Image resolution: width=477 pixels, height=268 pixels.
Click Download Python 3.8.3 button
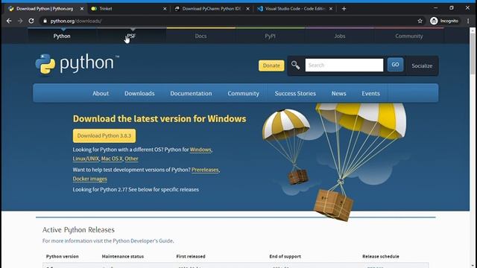(104, 135)
